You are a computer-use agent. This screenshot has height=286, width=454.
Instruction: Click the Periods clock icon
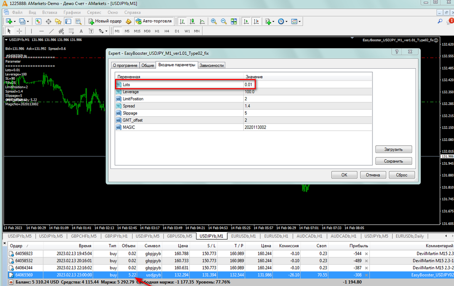point(281,21)
